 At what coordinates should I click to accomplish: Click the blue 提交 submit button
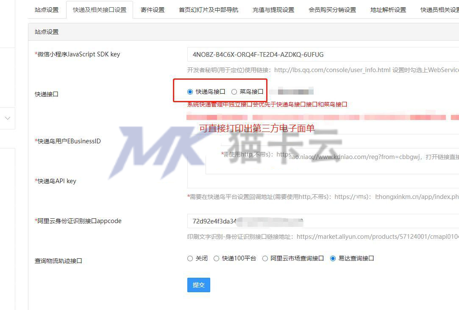coord(199,285)
